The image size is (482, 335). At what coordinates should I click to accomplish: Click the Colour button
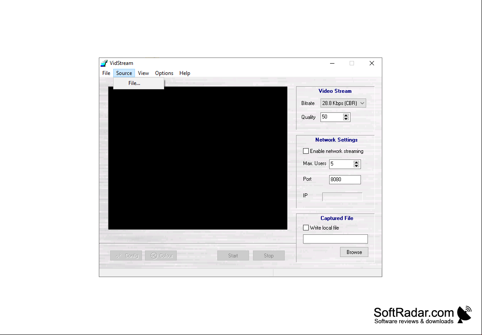[161, 256]
